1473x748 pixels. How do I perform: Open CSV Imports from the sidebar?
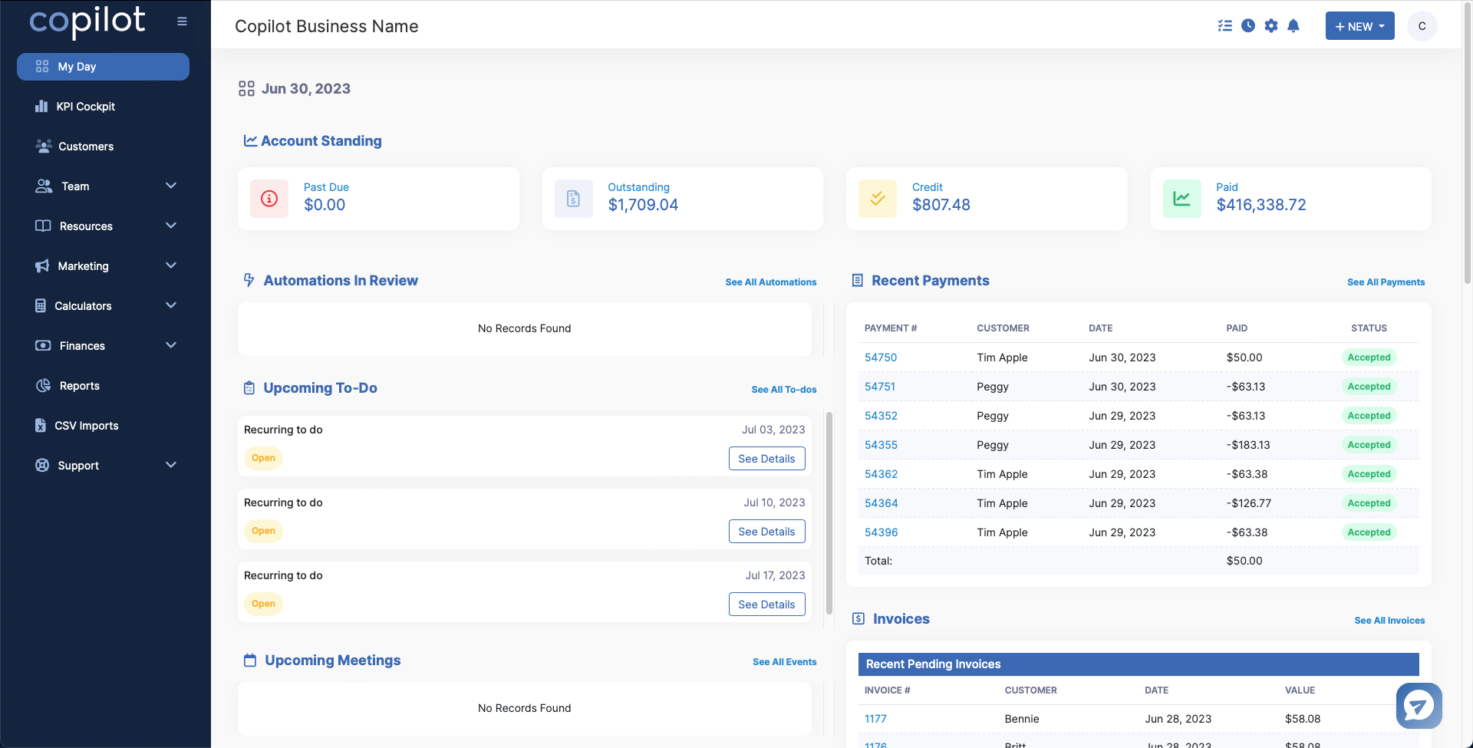coord(87,426)
